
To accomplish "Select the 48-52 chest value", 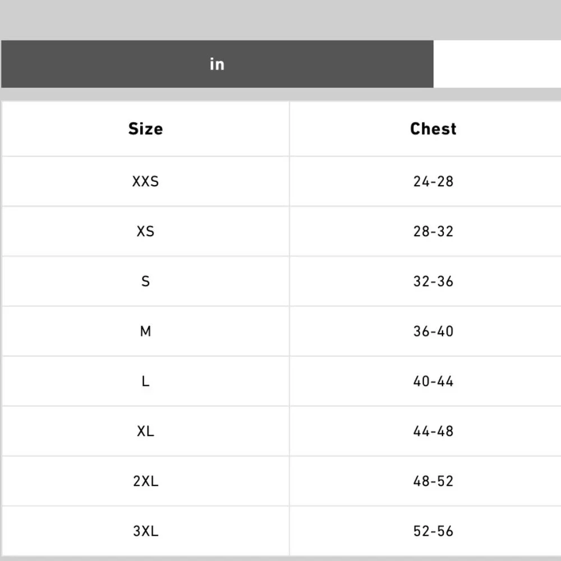I will [x=433, y=481].
